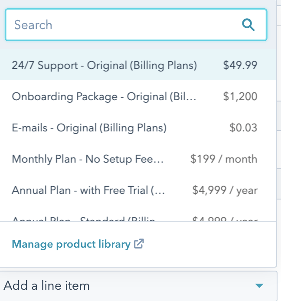Choose Annual Plan - with Free Trial
Viewport: 281px width, 301px height.
pos(88,190)
